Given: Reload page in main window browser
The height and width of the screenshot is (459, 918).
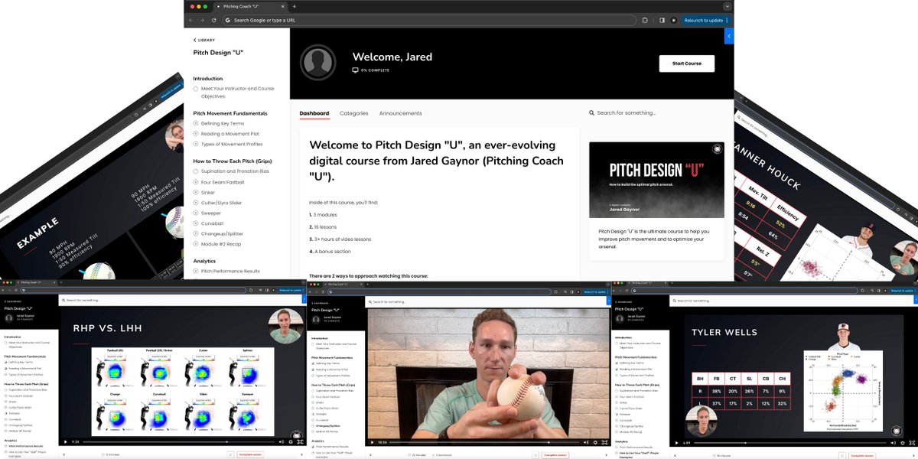Looking at the screenshot, I should point(213,20).
